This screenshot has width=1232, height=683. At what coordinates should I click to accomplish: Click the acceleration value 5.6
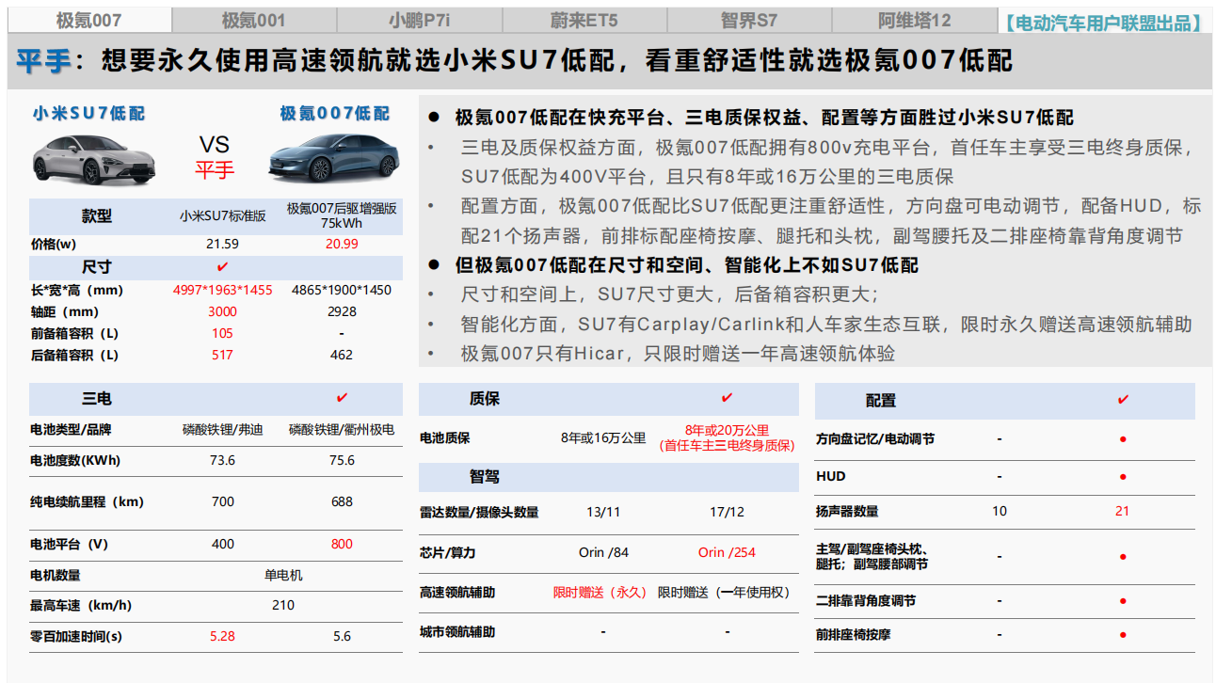(x=342, y=636)
